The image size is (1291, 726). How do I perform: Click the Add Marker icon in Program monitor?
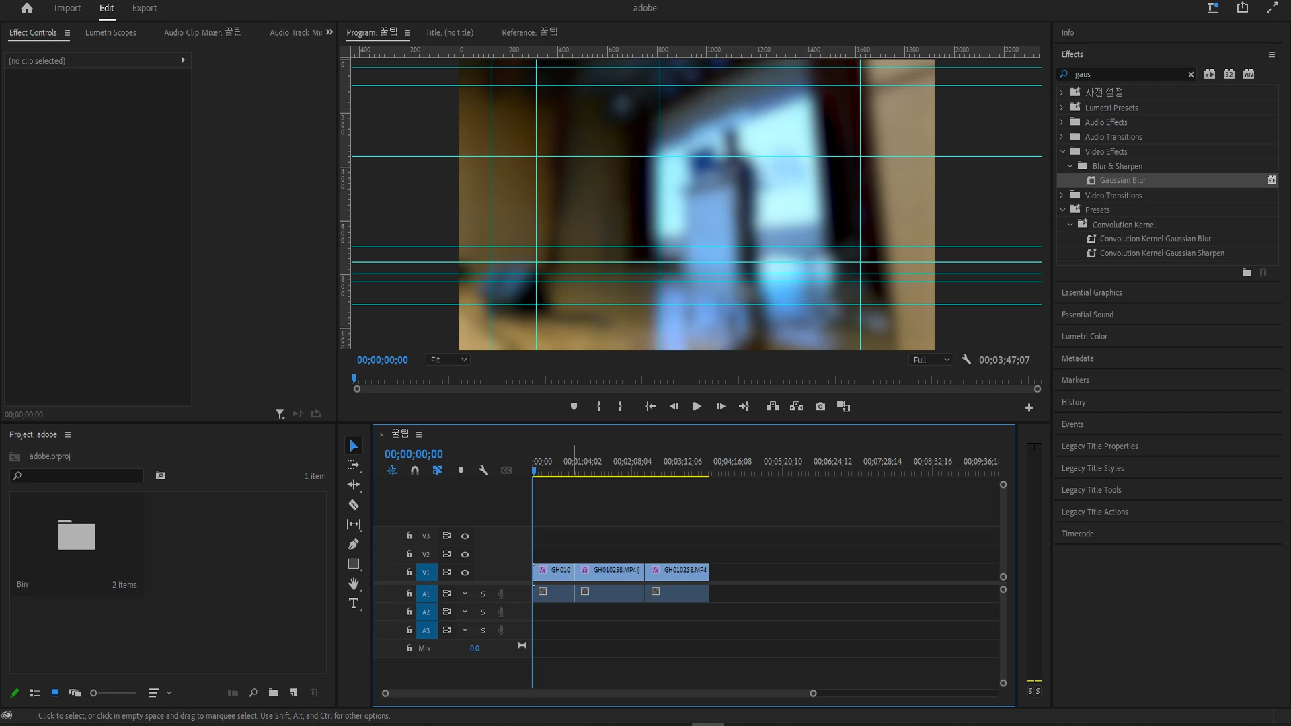[574, 407]
